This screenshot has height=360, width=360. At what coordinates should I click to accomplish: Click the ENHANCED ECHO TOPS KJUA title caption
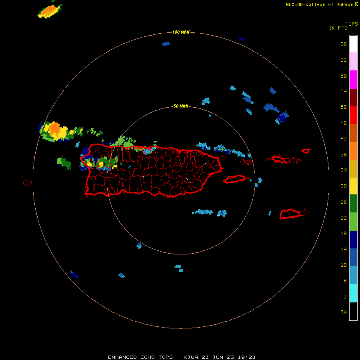click(182, 357)
